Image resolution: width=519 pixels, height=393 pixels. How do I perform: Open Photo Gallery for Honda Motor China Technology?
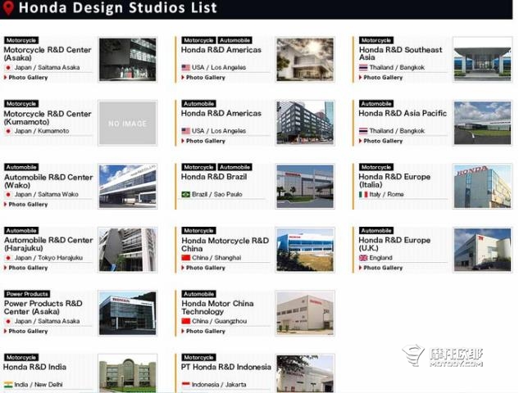203,332
